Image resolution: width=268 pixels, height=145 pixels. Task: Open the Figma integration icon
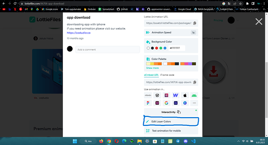(148, 103)
